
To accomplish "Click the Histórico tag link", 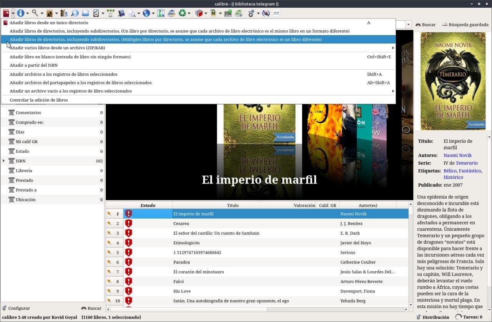I will pyautogui.click(x=453, y=177).
